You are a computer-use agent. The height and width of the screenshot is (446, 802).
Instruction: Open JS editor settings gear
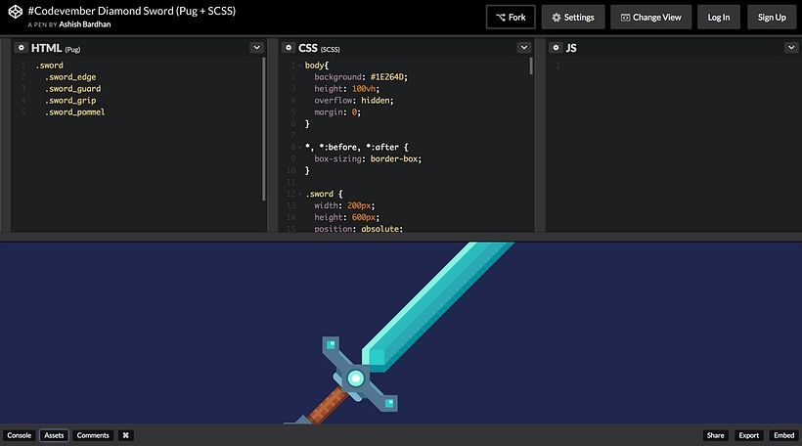(556, 48)
